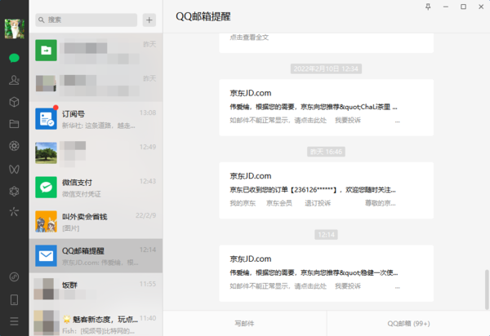490x336 pixels.
Task: Click 写邮件 at the bottom
Action: click(x=244, y=324)
